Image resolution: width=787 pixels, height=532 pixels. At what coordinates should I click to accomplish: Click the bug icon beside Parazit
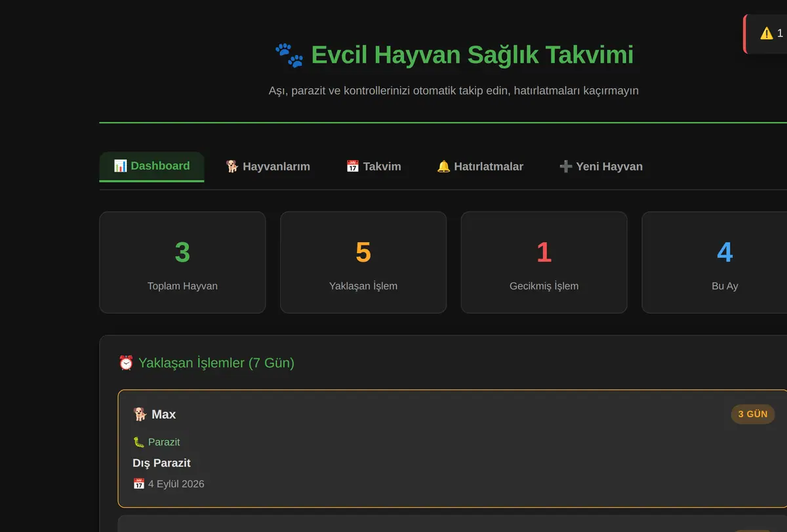tap(138, 442)
